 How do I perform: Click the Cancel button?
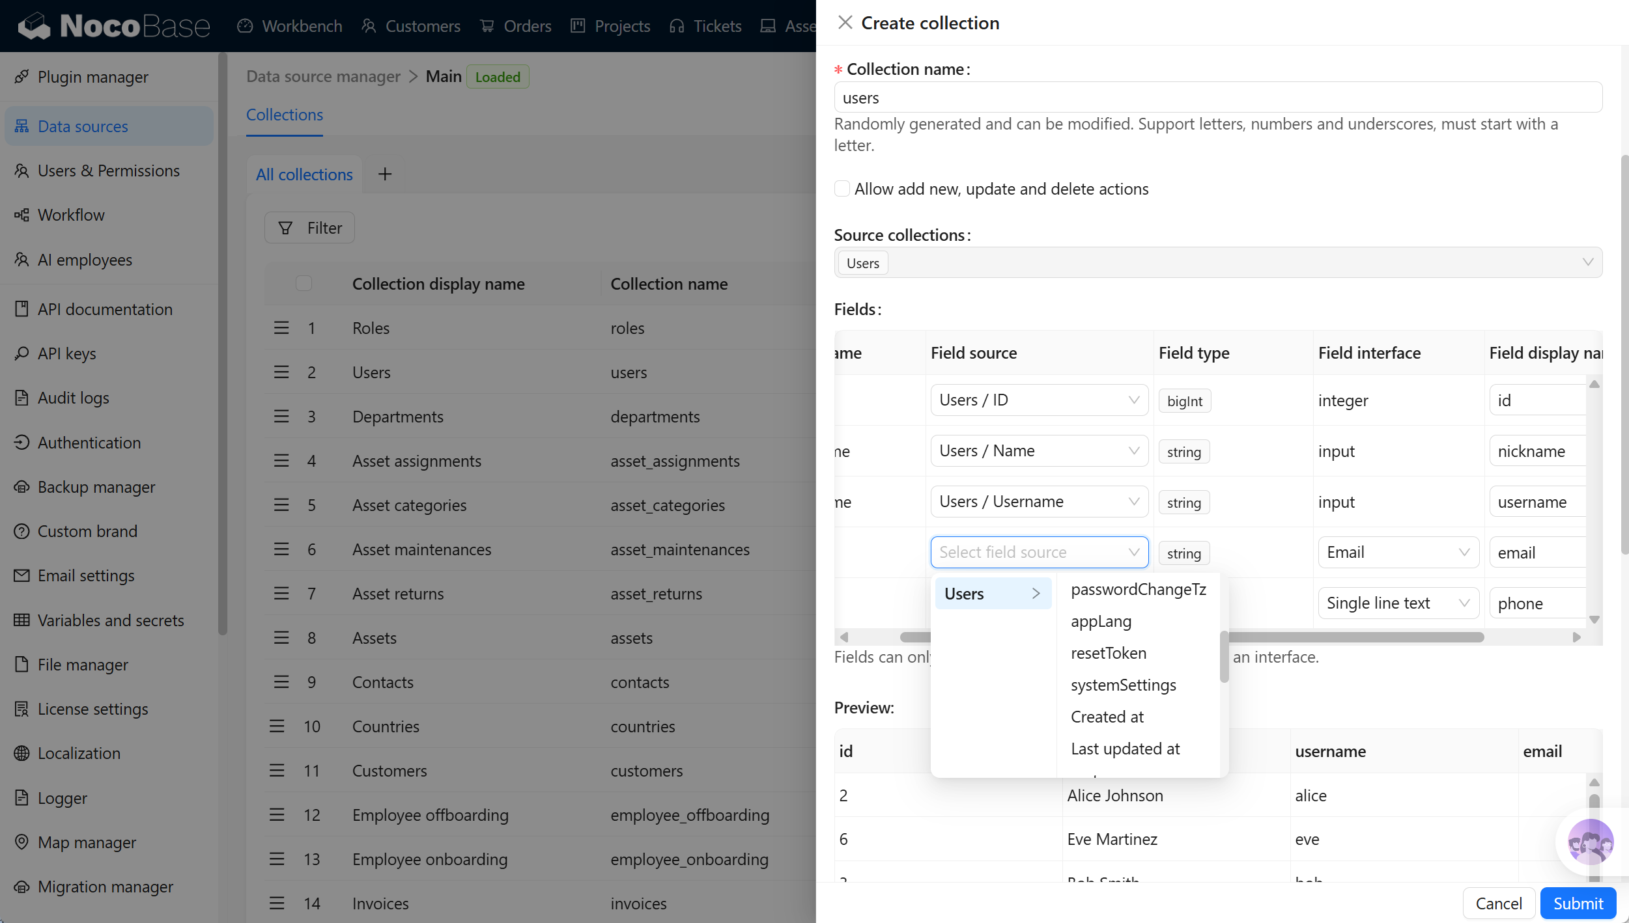1499,903
